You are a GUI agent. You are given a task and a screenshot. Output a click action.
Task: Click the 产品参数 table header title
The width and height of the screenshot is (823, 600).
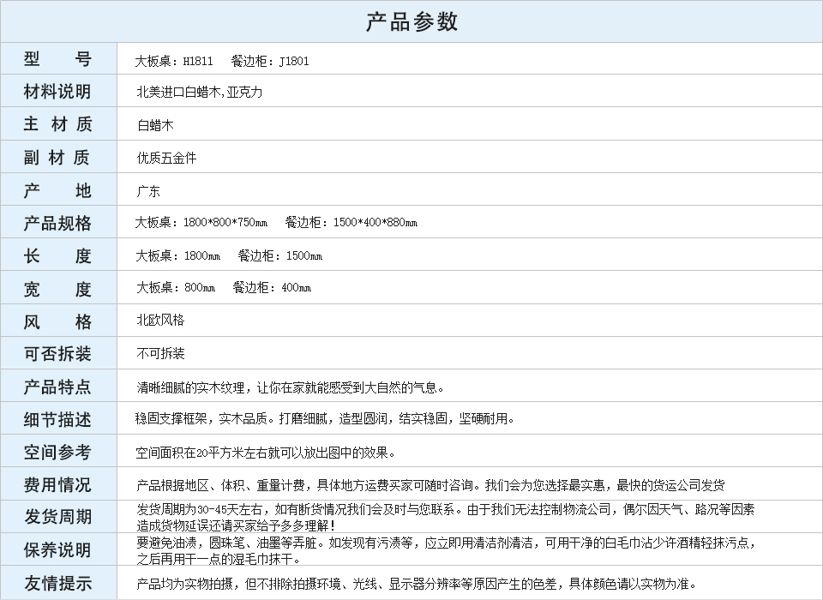pos(411,21)
